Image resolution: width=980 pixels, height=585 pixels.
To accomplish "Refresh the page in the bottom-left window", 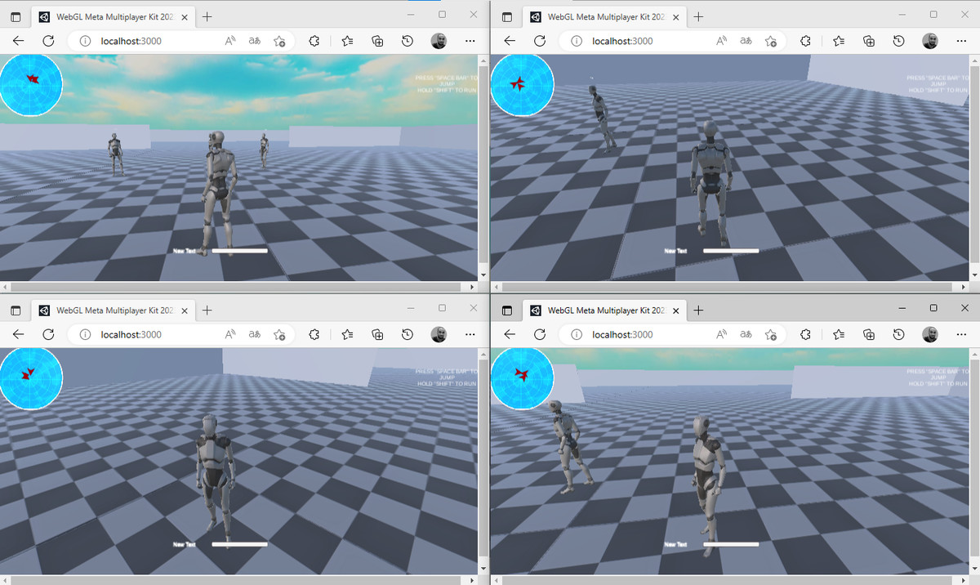I will [x=48, y=334].
